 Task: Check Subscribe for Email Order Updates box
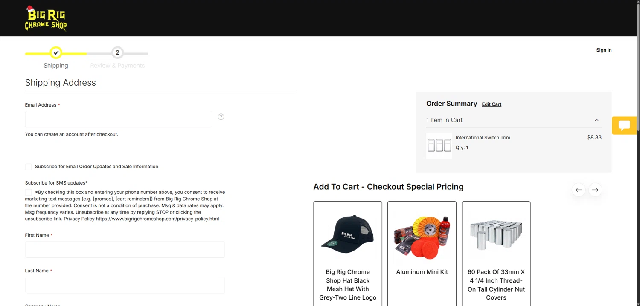(x=28, y=167)
